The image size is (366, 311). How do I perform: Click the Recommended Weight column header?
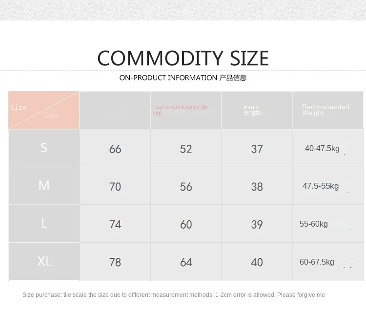click(x=325, y=110)
